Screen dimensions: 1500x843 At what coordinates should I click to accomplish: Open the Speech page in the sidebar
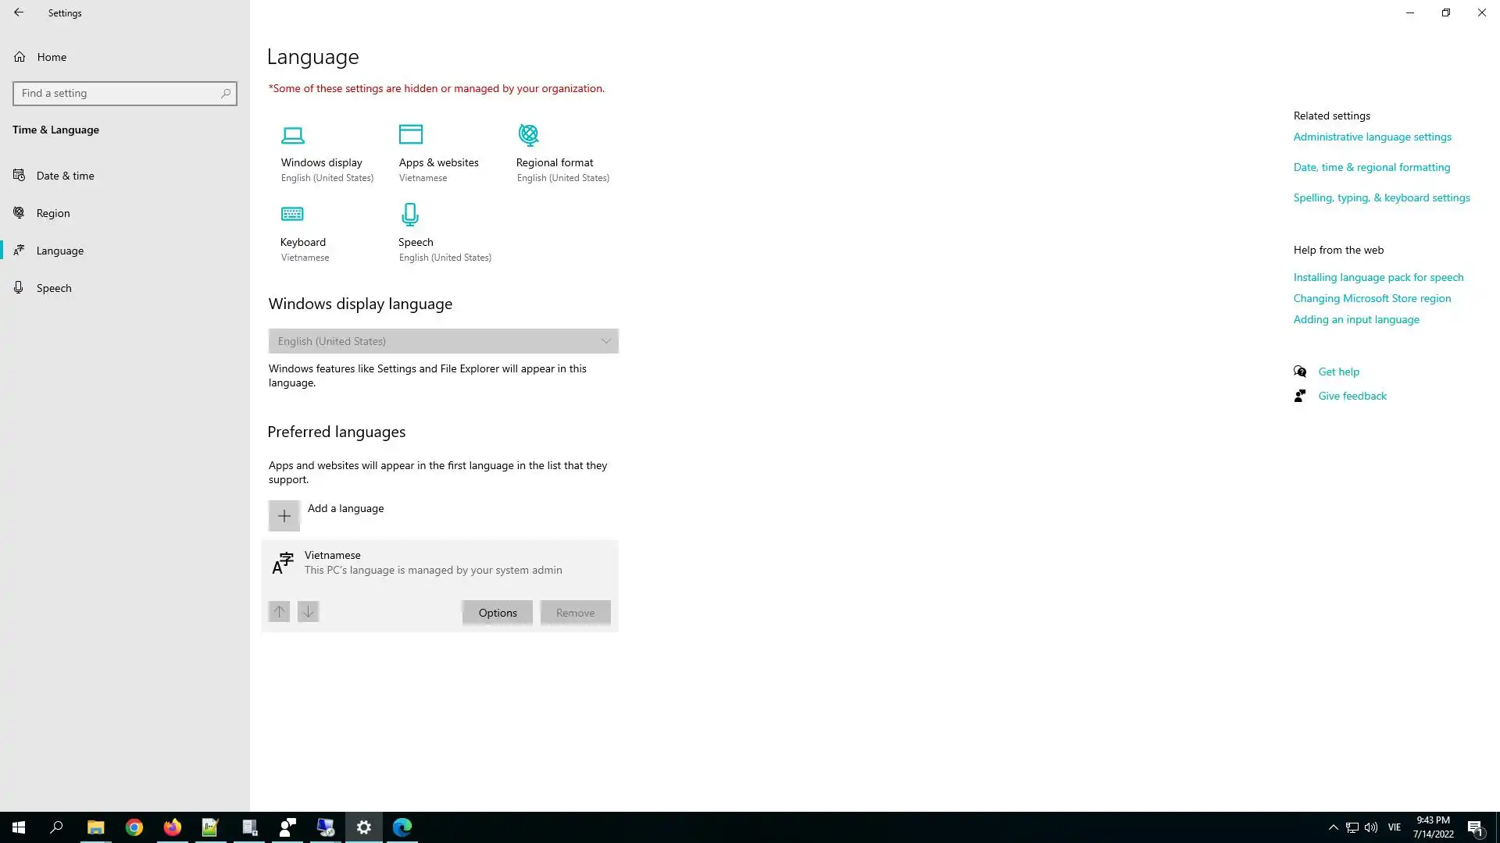(x=54, y=288)
